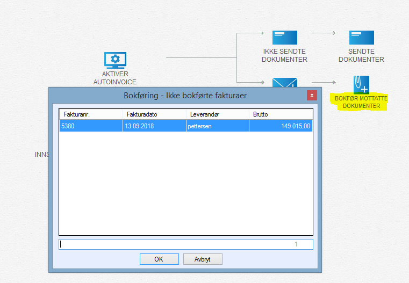The width and height of the screenshot is (409, 283).
Task: Open Aktiver AutoInvoice monitor icon
Action: (x=115, y=60)
